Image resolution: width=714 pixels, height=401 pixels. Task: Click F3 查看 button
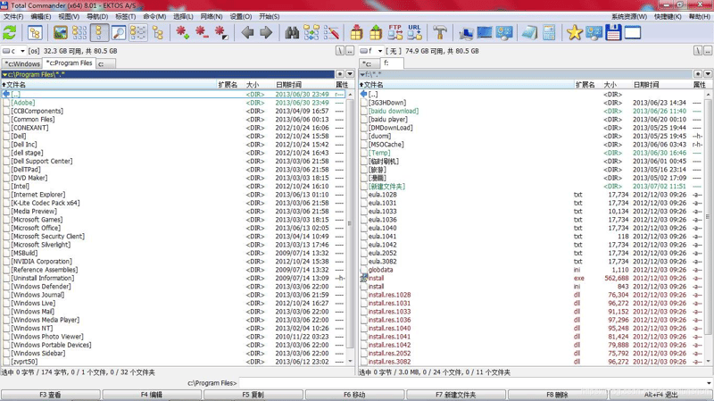[x=51, y=395]
